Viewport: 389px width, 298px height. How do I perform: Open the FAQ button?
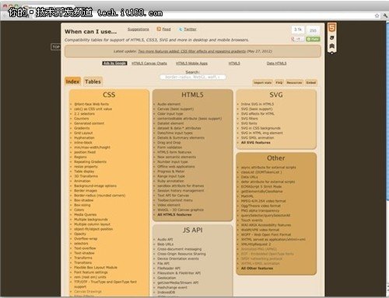click(279, 82)
